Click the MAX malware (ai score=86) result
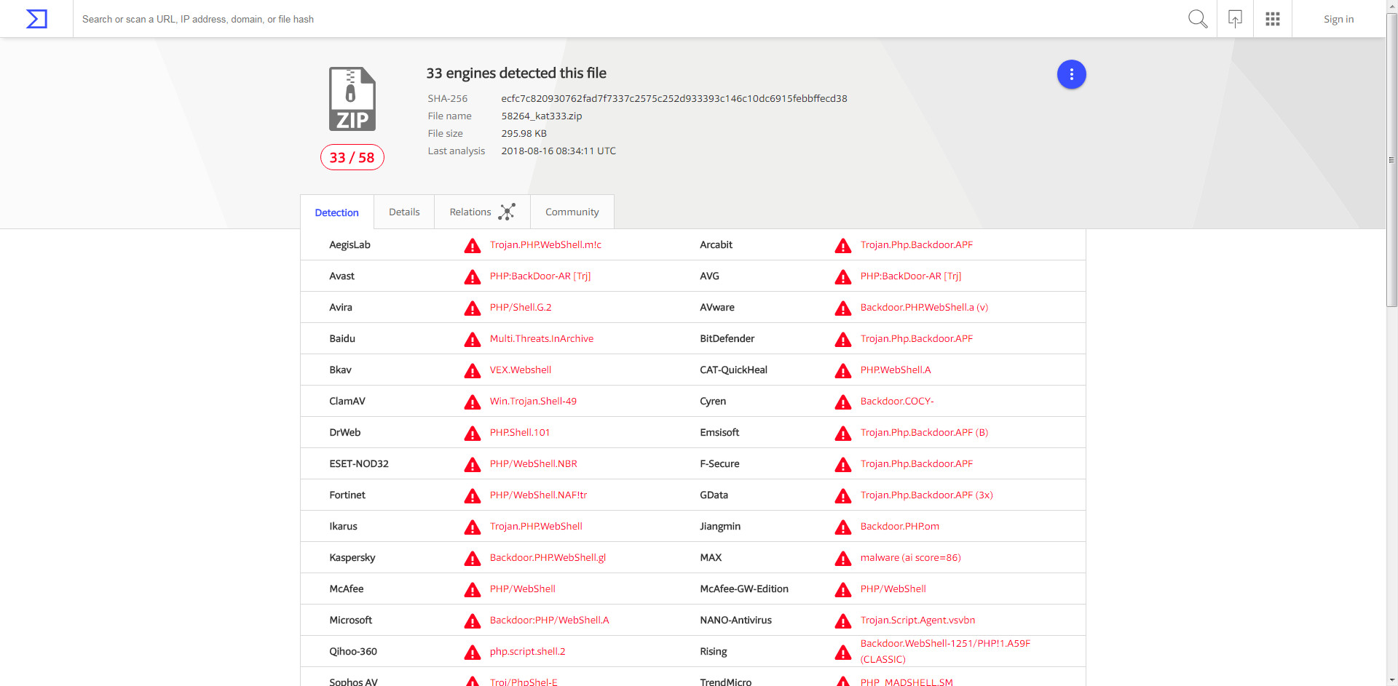This screenshot has width=1398, height=686. [x=910, y=557]
